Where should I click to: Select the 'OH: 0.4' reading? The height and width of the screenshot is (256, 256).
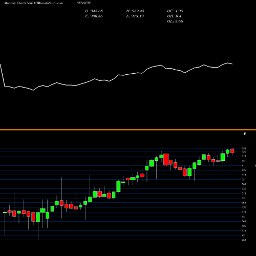point(174,16)
